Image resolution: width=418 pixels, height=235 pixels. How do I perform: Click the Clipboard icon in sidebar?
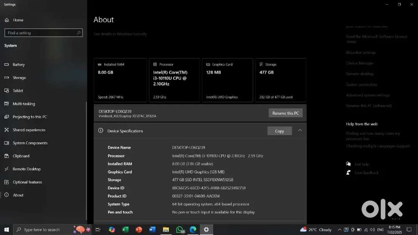(x=7, y=156)
